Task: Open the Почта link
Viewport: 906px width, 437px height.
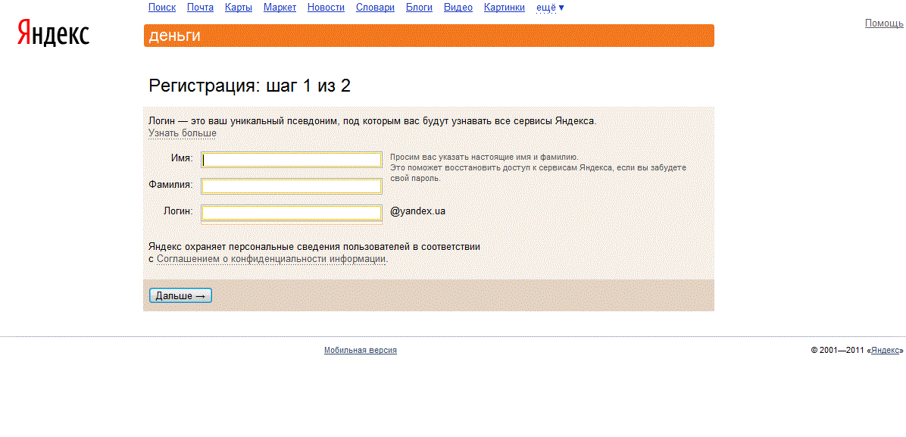Action: (x=201, y=8)
